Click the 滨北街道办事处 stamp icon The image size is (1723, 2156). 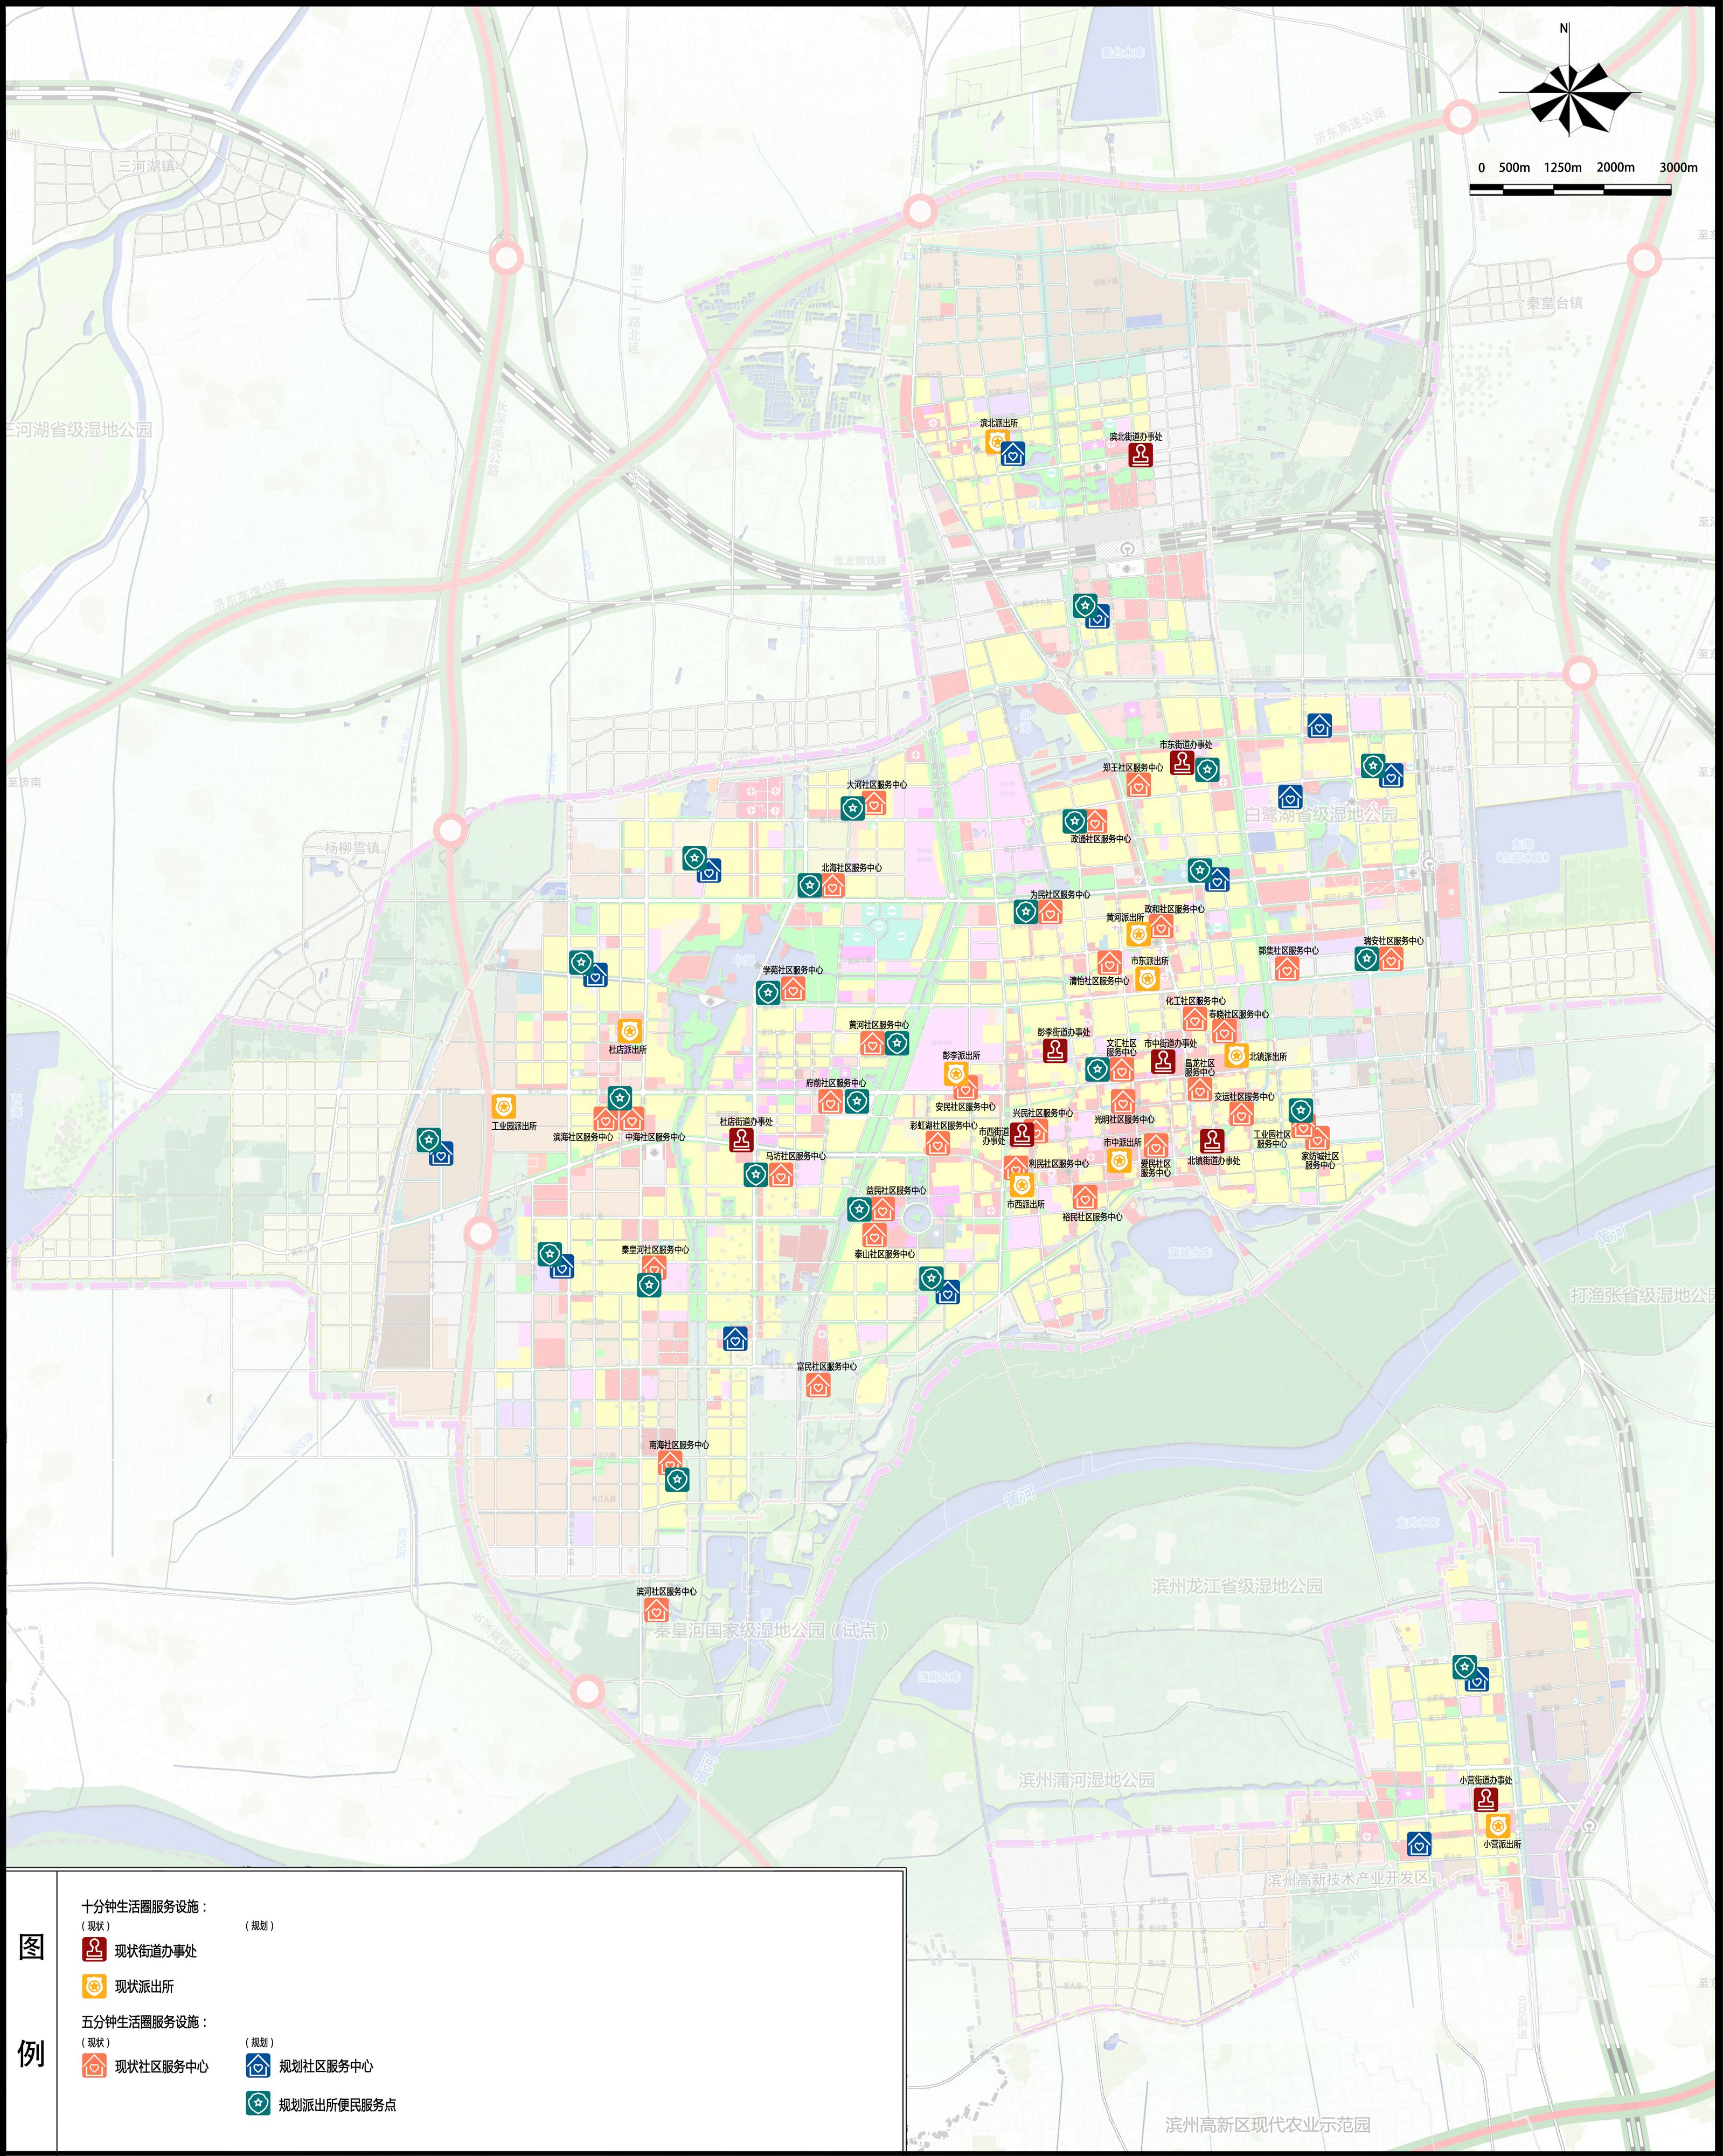tap(1141, 455)
